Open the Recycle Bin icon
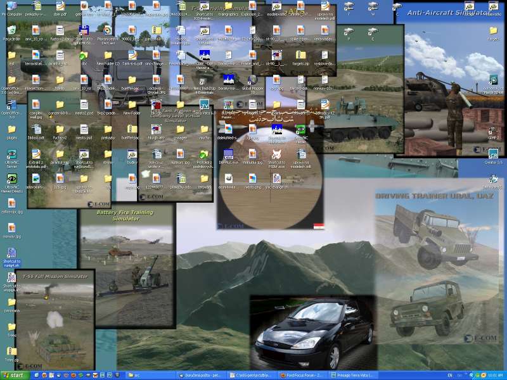The image size is (507, 380). [x=11, y=30]
